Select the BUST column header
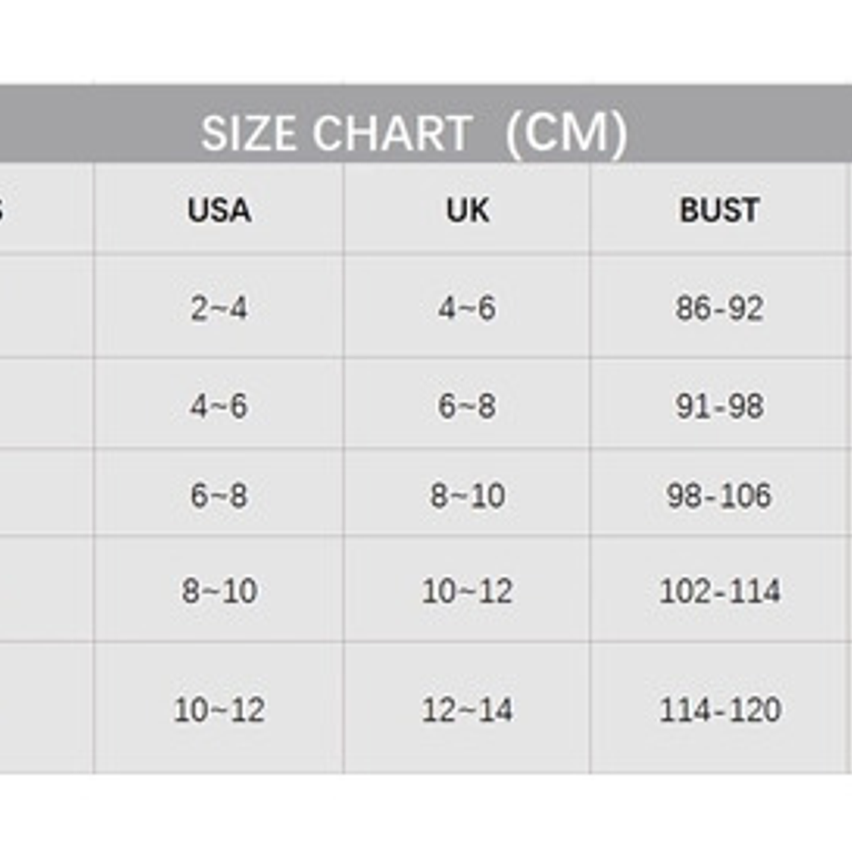 (x=719, y=210)
